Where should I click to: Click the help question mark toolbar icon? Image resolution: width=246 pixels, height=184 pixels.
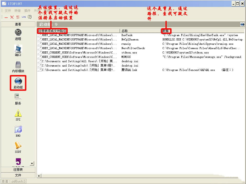(x=30, y=17)
